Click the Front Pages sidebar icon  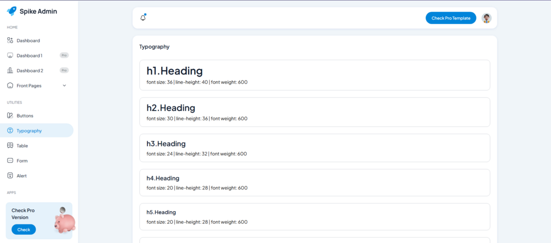tap(10, 85)
